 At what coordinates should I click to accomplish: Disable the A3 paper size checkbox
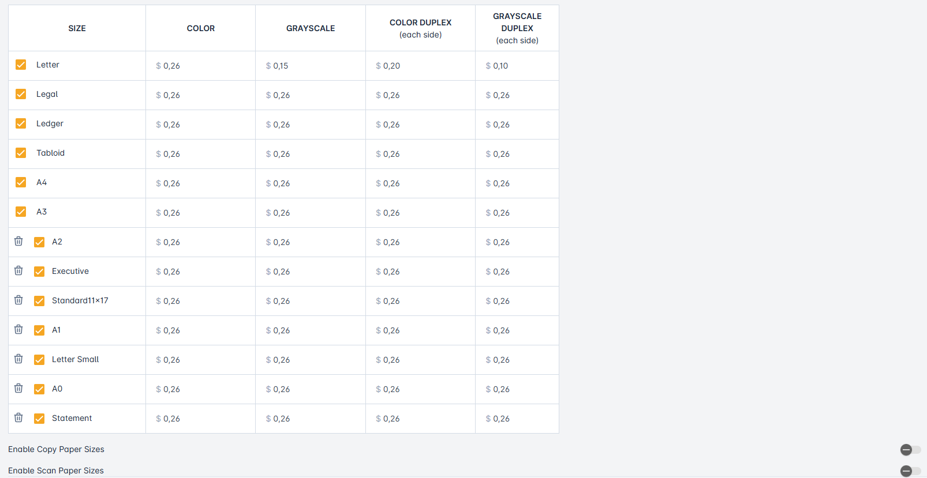coord(21,212)
